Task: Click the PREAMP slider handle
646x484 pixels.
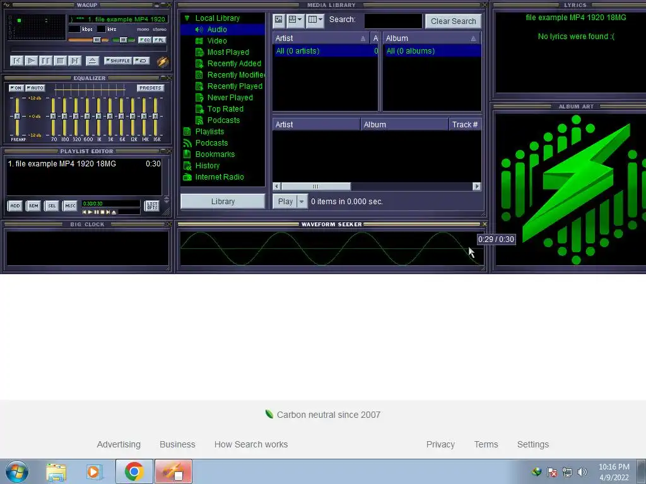Action: [x=17, y=117]
